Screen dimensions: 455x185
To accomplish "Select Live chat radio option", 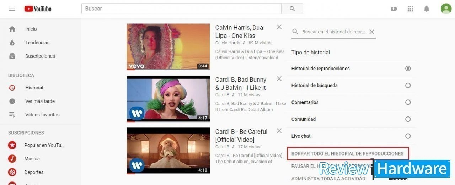I will click(x=408, y=136).
